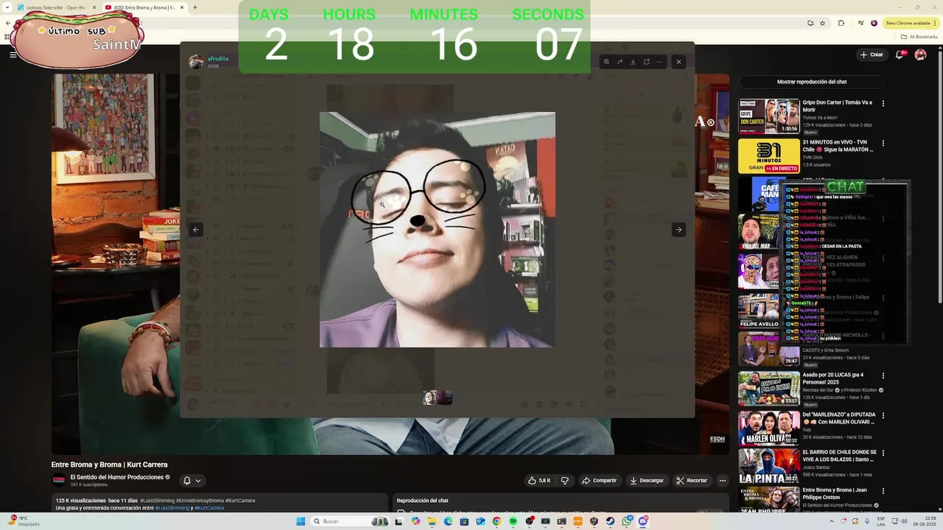Open options for 31 Minutos video
The image size is (943, 530).
tap(883, 144)
